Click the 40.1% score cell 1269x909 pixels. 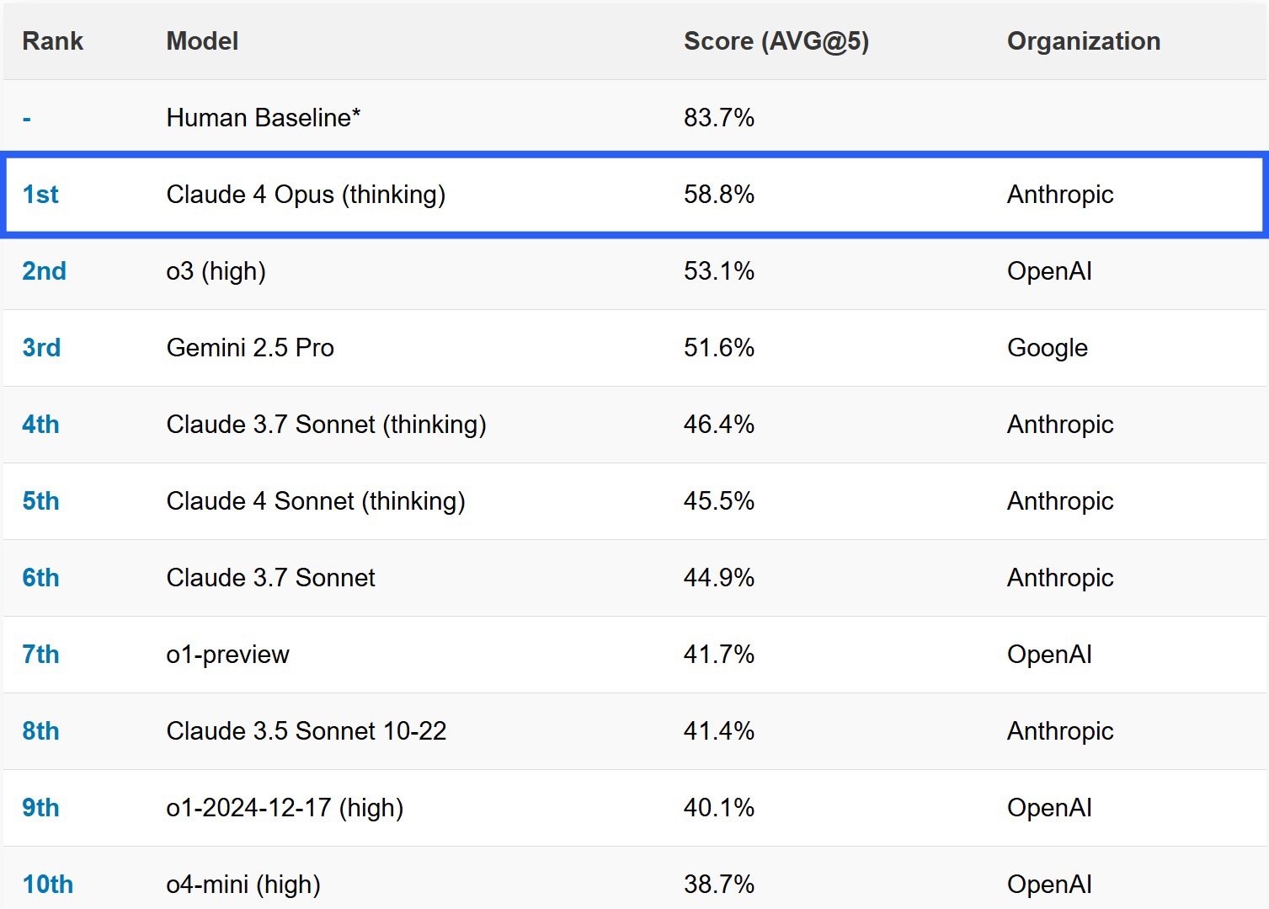(719, 808)
